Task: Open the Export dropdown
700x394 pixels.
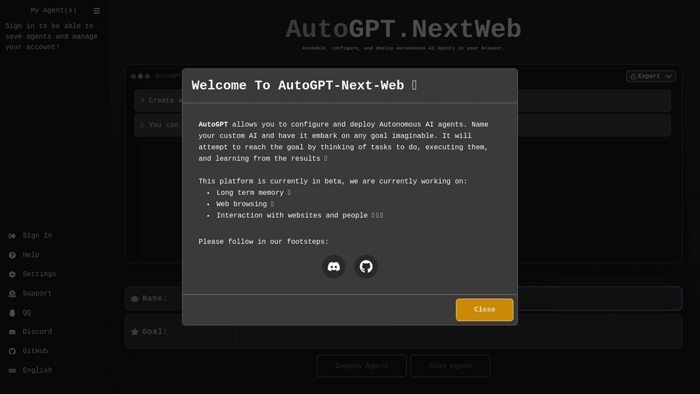Action: click(651, 76)
